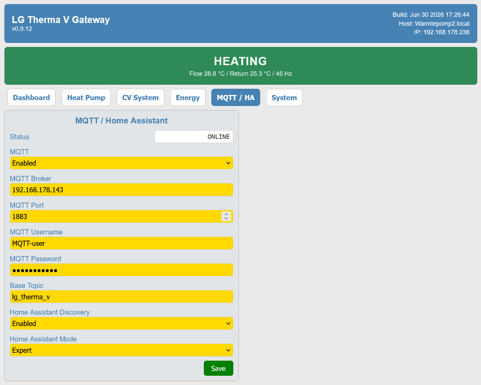Open the CV System tab
This screenshot has width=481, height=385.
pyautogui.click(x=140, y=97)
